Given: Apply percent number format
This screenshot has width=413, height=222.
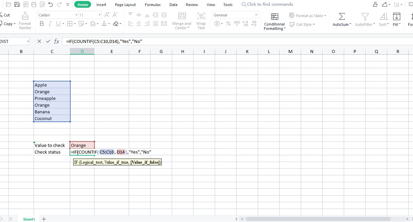Looking at the screenshot, I should (228, 24).
